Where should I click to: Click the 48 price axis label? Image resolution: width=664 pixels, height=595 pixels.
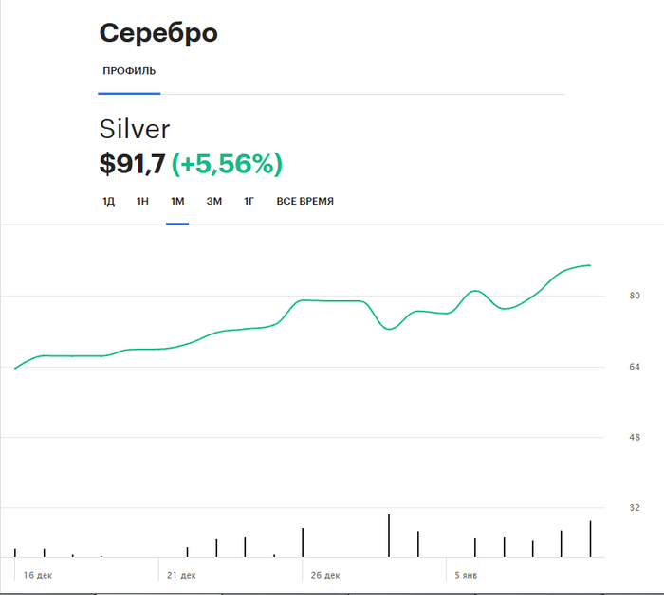[635, 437]
